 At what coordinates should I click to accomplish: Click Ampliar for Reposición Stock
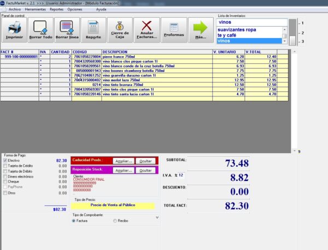pos(124,170)
